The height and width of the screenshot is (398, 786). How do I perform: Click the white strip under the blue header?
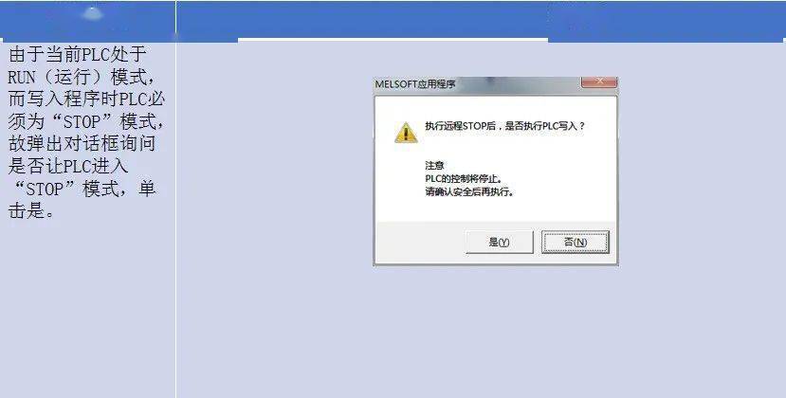(x=393, y=40)
